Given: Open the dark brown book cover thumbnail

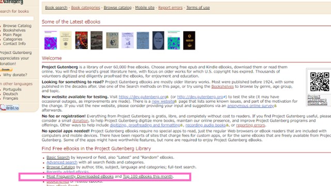Looking at the screenshot, I should point(97,40).
